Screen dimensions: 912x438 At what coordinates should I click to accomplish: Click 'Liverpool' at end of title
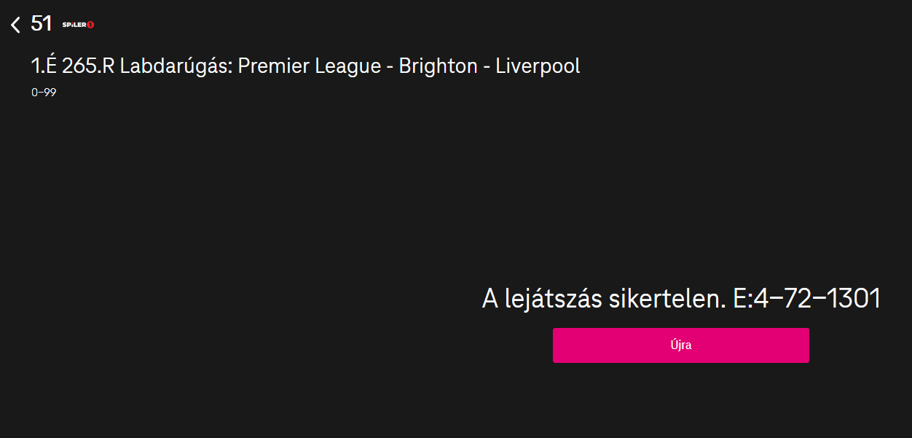click(x=538, y=66)
